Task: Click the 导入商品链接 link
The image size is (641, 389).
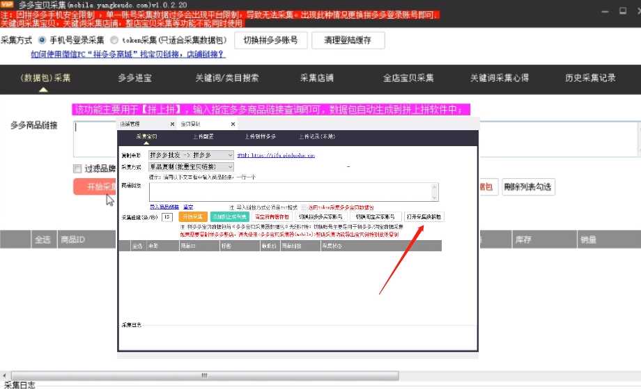Action: [x=164, y=207]
